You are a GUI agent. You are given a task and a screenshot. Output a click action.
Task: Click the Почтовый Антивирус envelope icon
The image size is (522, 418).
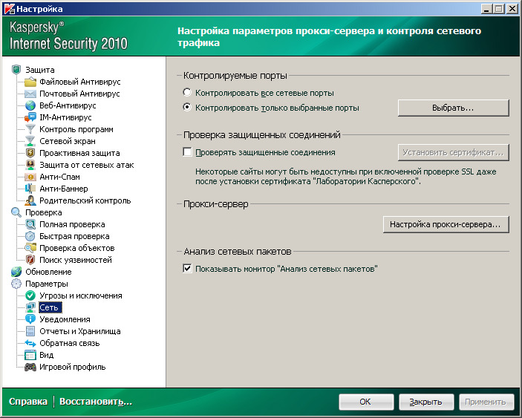pos(30,94)
